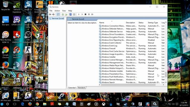Click the Disabled startup type cell
The width and height of the screenshot is (190, 107).
[x=151, y=40]
